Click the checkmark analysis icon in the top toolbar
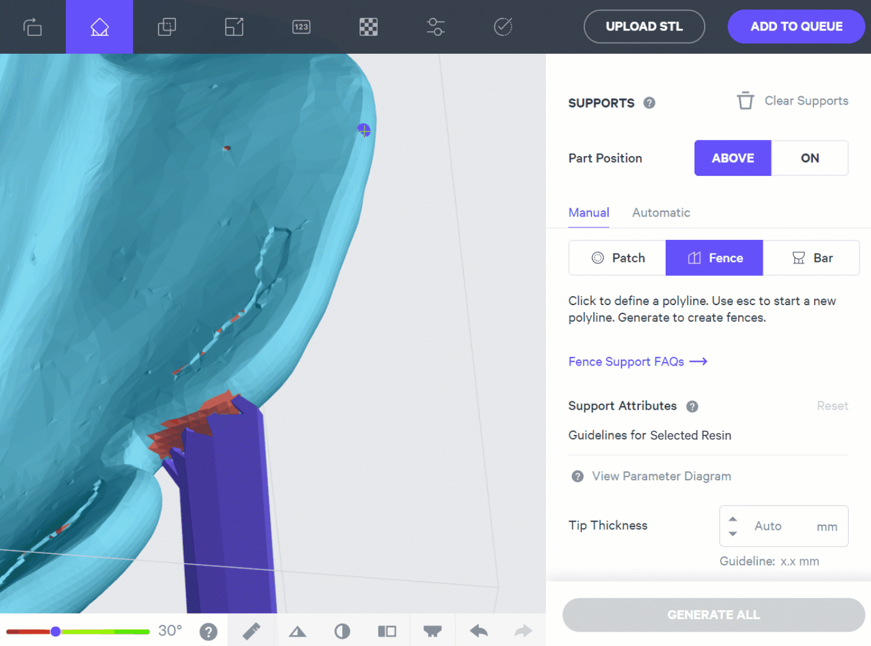 click(x=503, y=27)
